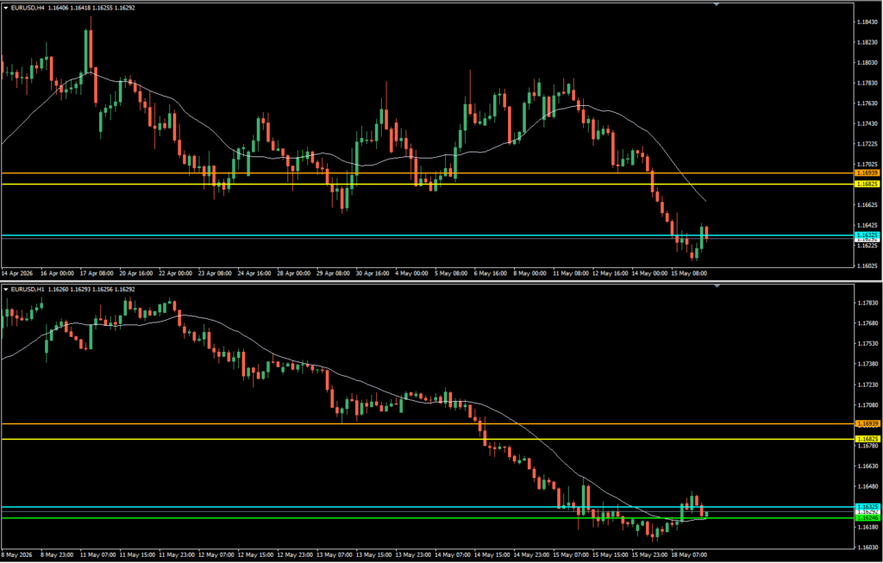Click 1.16630 on the H1 price scale
Viewport: 883px width, 563px height.
click(x=869, y=466)
